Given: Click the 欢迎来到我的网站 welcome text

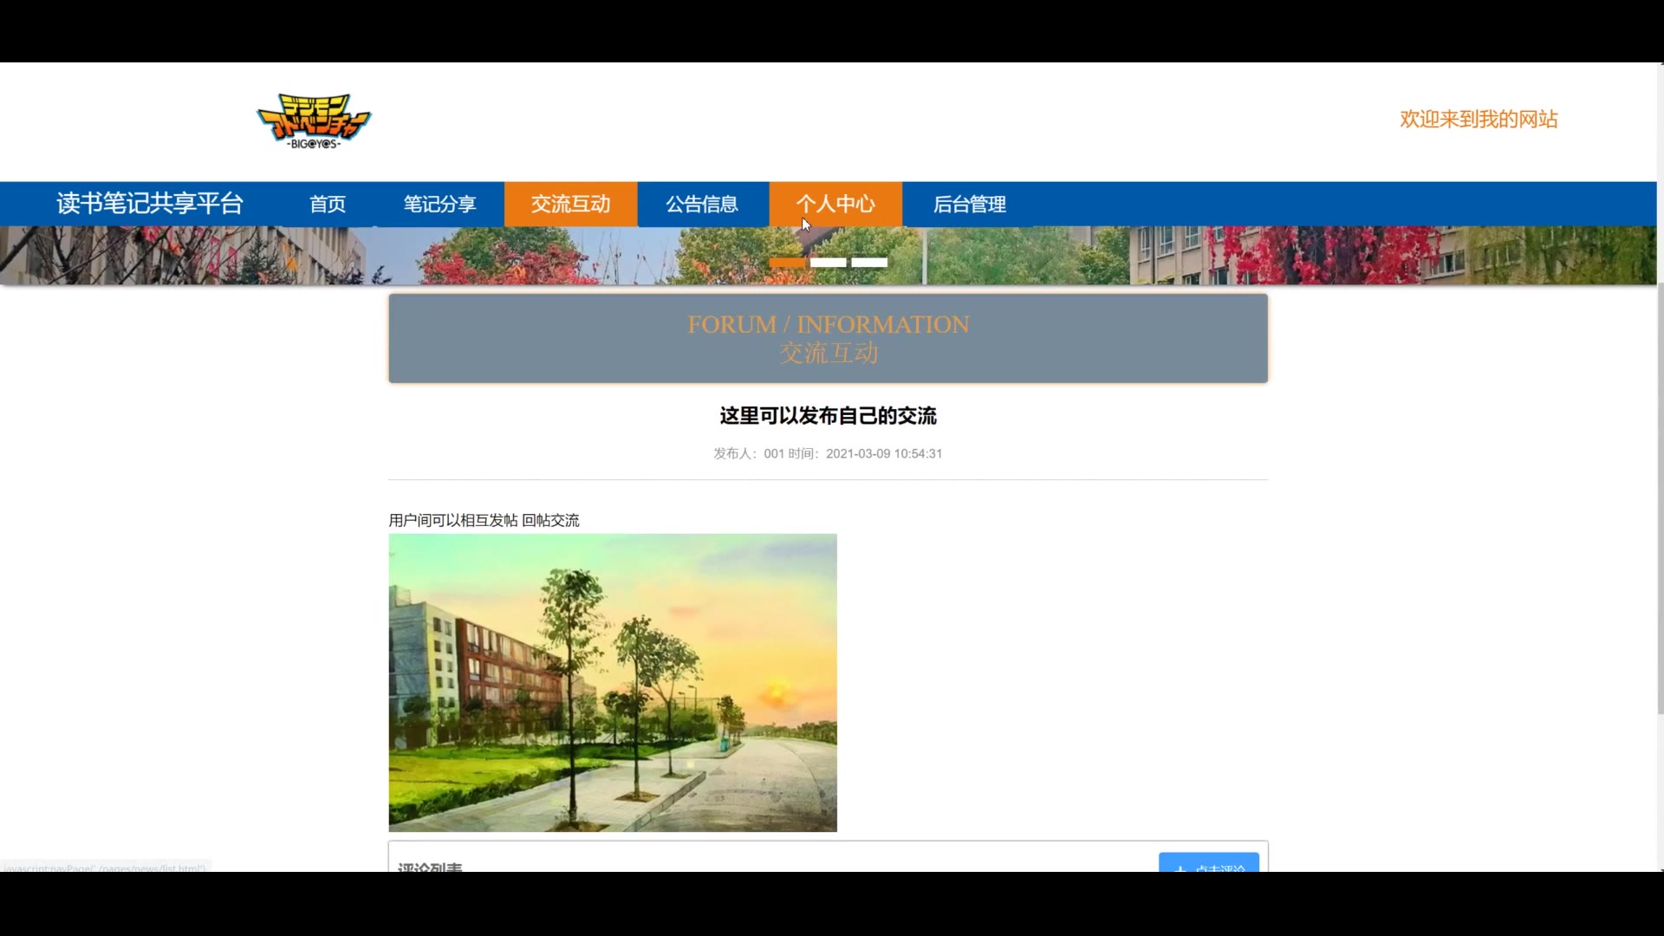Looking at the screenshot, I should pos(1479,120).
